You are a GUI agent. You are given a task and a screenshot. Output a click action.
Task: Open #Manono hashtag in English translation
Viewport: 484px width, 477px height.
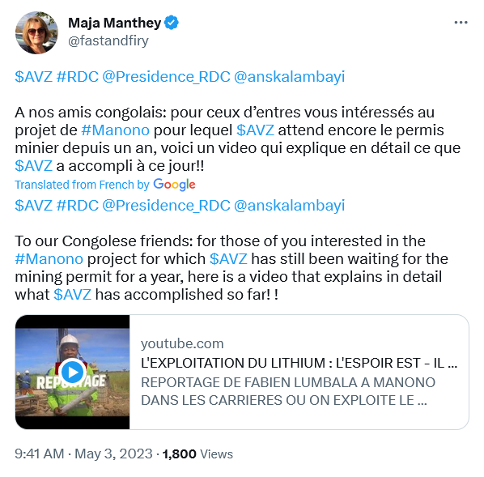[x=49, y=259]
